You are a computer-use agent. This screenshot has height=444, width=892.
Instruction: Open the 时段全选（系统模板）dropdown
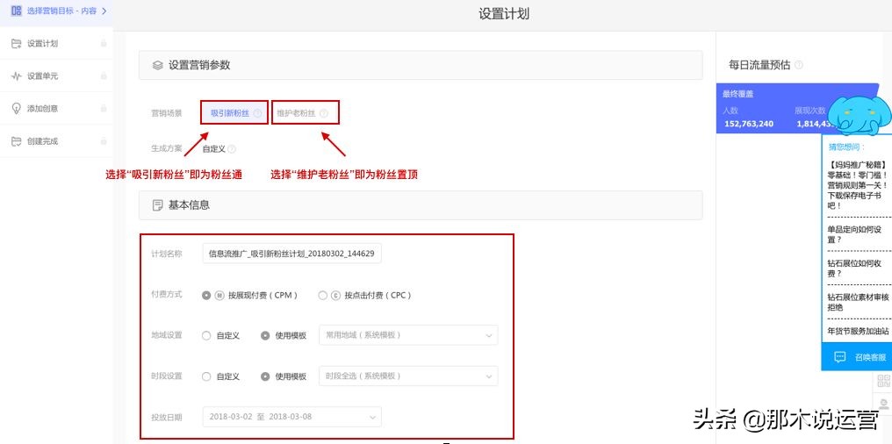point(408,376)
